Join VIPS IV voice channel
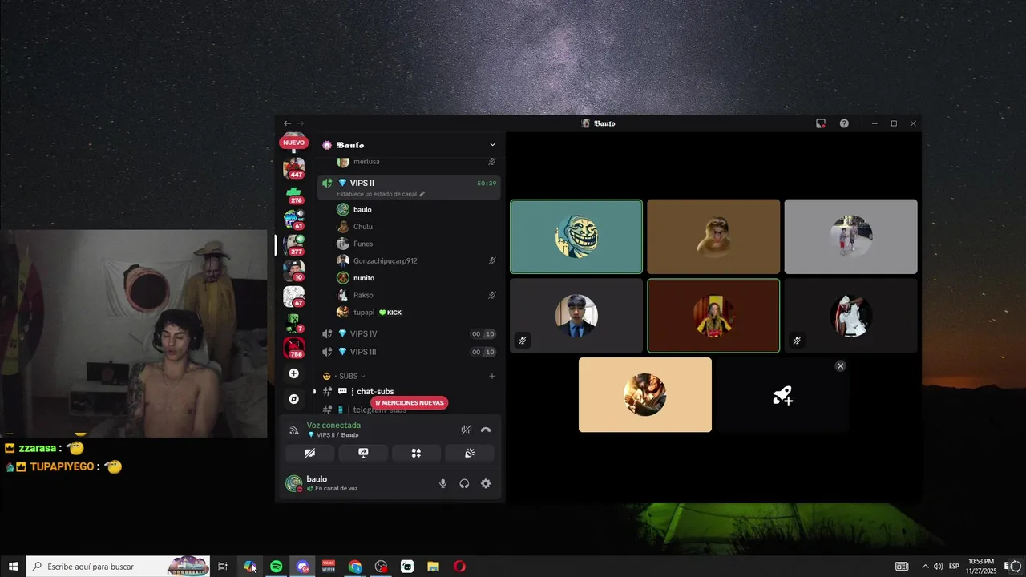 coord(409,333)
